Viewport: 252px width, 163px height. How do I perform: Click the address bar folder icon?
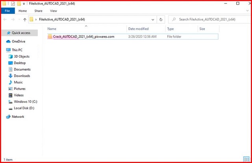click(x=31, y=19)
